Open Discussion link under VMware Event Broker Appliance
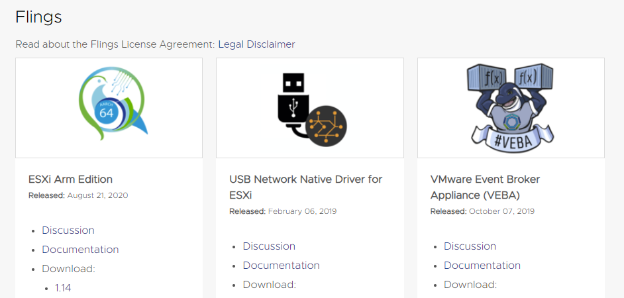Viewport: 624px width, 298px height. [x=470, y=246]
